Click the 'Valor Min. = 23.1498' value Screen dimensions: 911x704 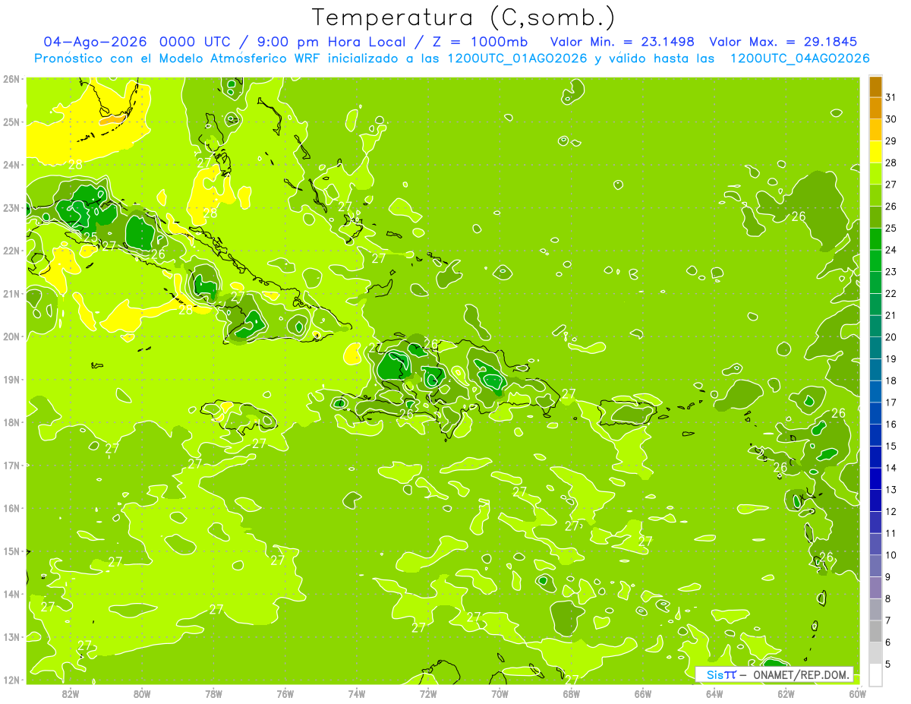[x=623, y=42]
